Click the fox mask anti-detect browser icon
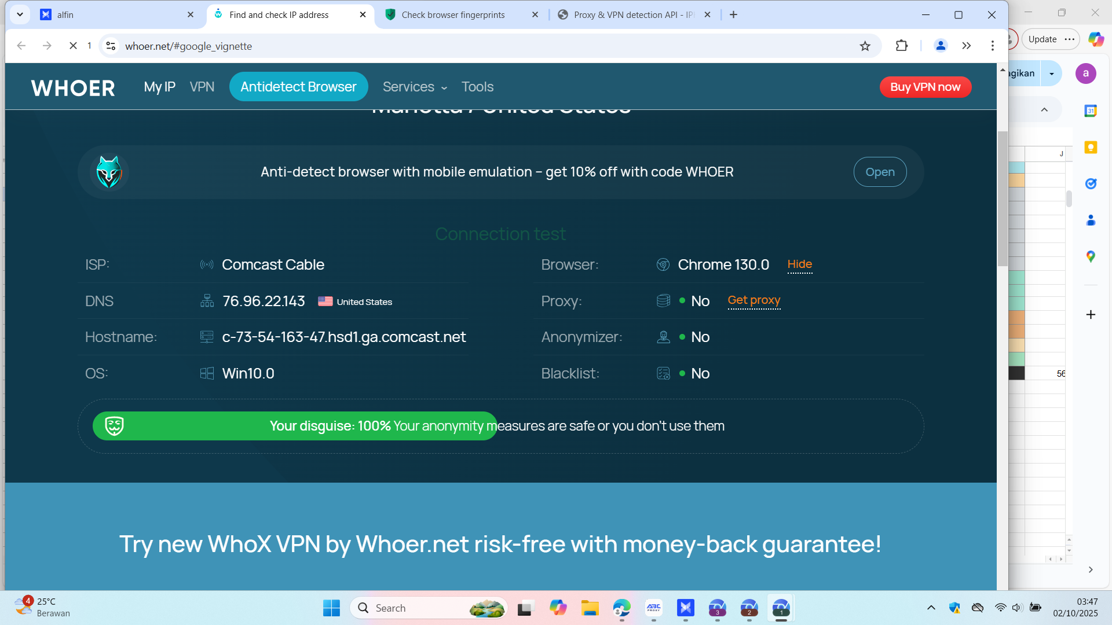The image size is (1112, 625). point(109,172)
